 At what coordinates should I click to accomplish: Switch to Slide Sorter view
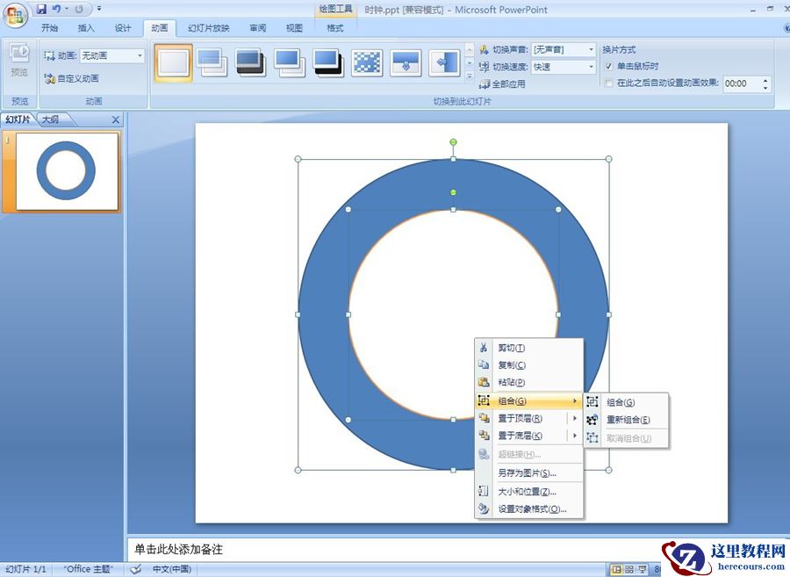pos(629,569)
